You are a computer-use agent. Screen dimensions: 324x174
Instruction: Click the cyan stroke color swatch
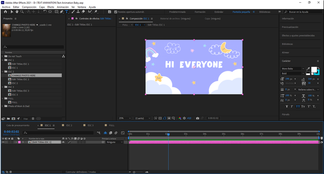[x=318, y=73]
